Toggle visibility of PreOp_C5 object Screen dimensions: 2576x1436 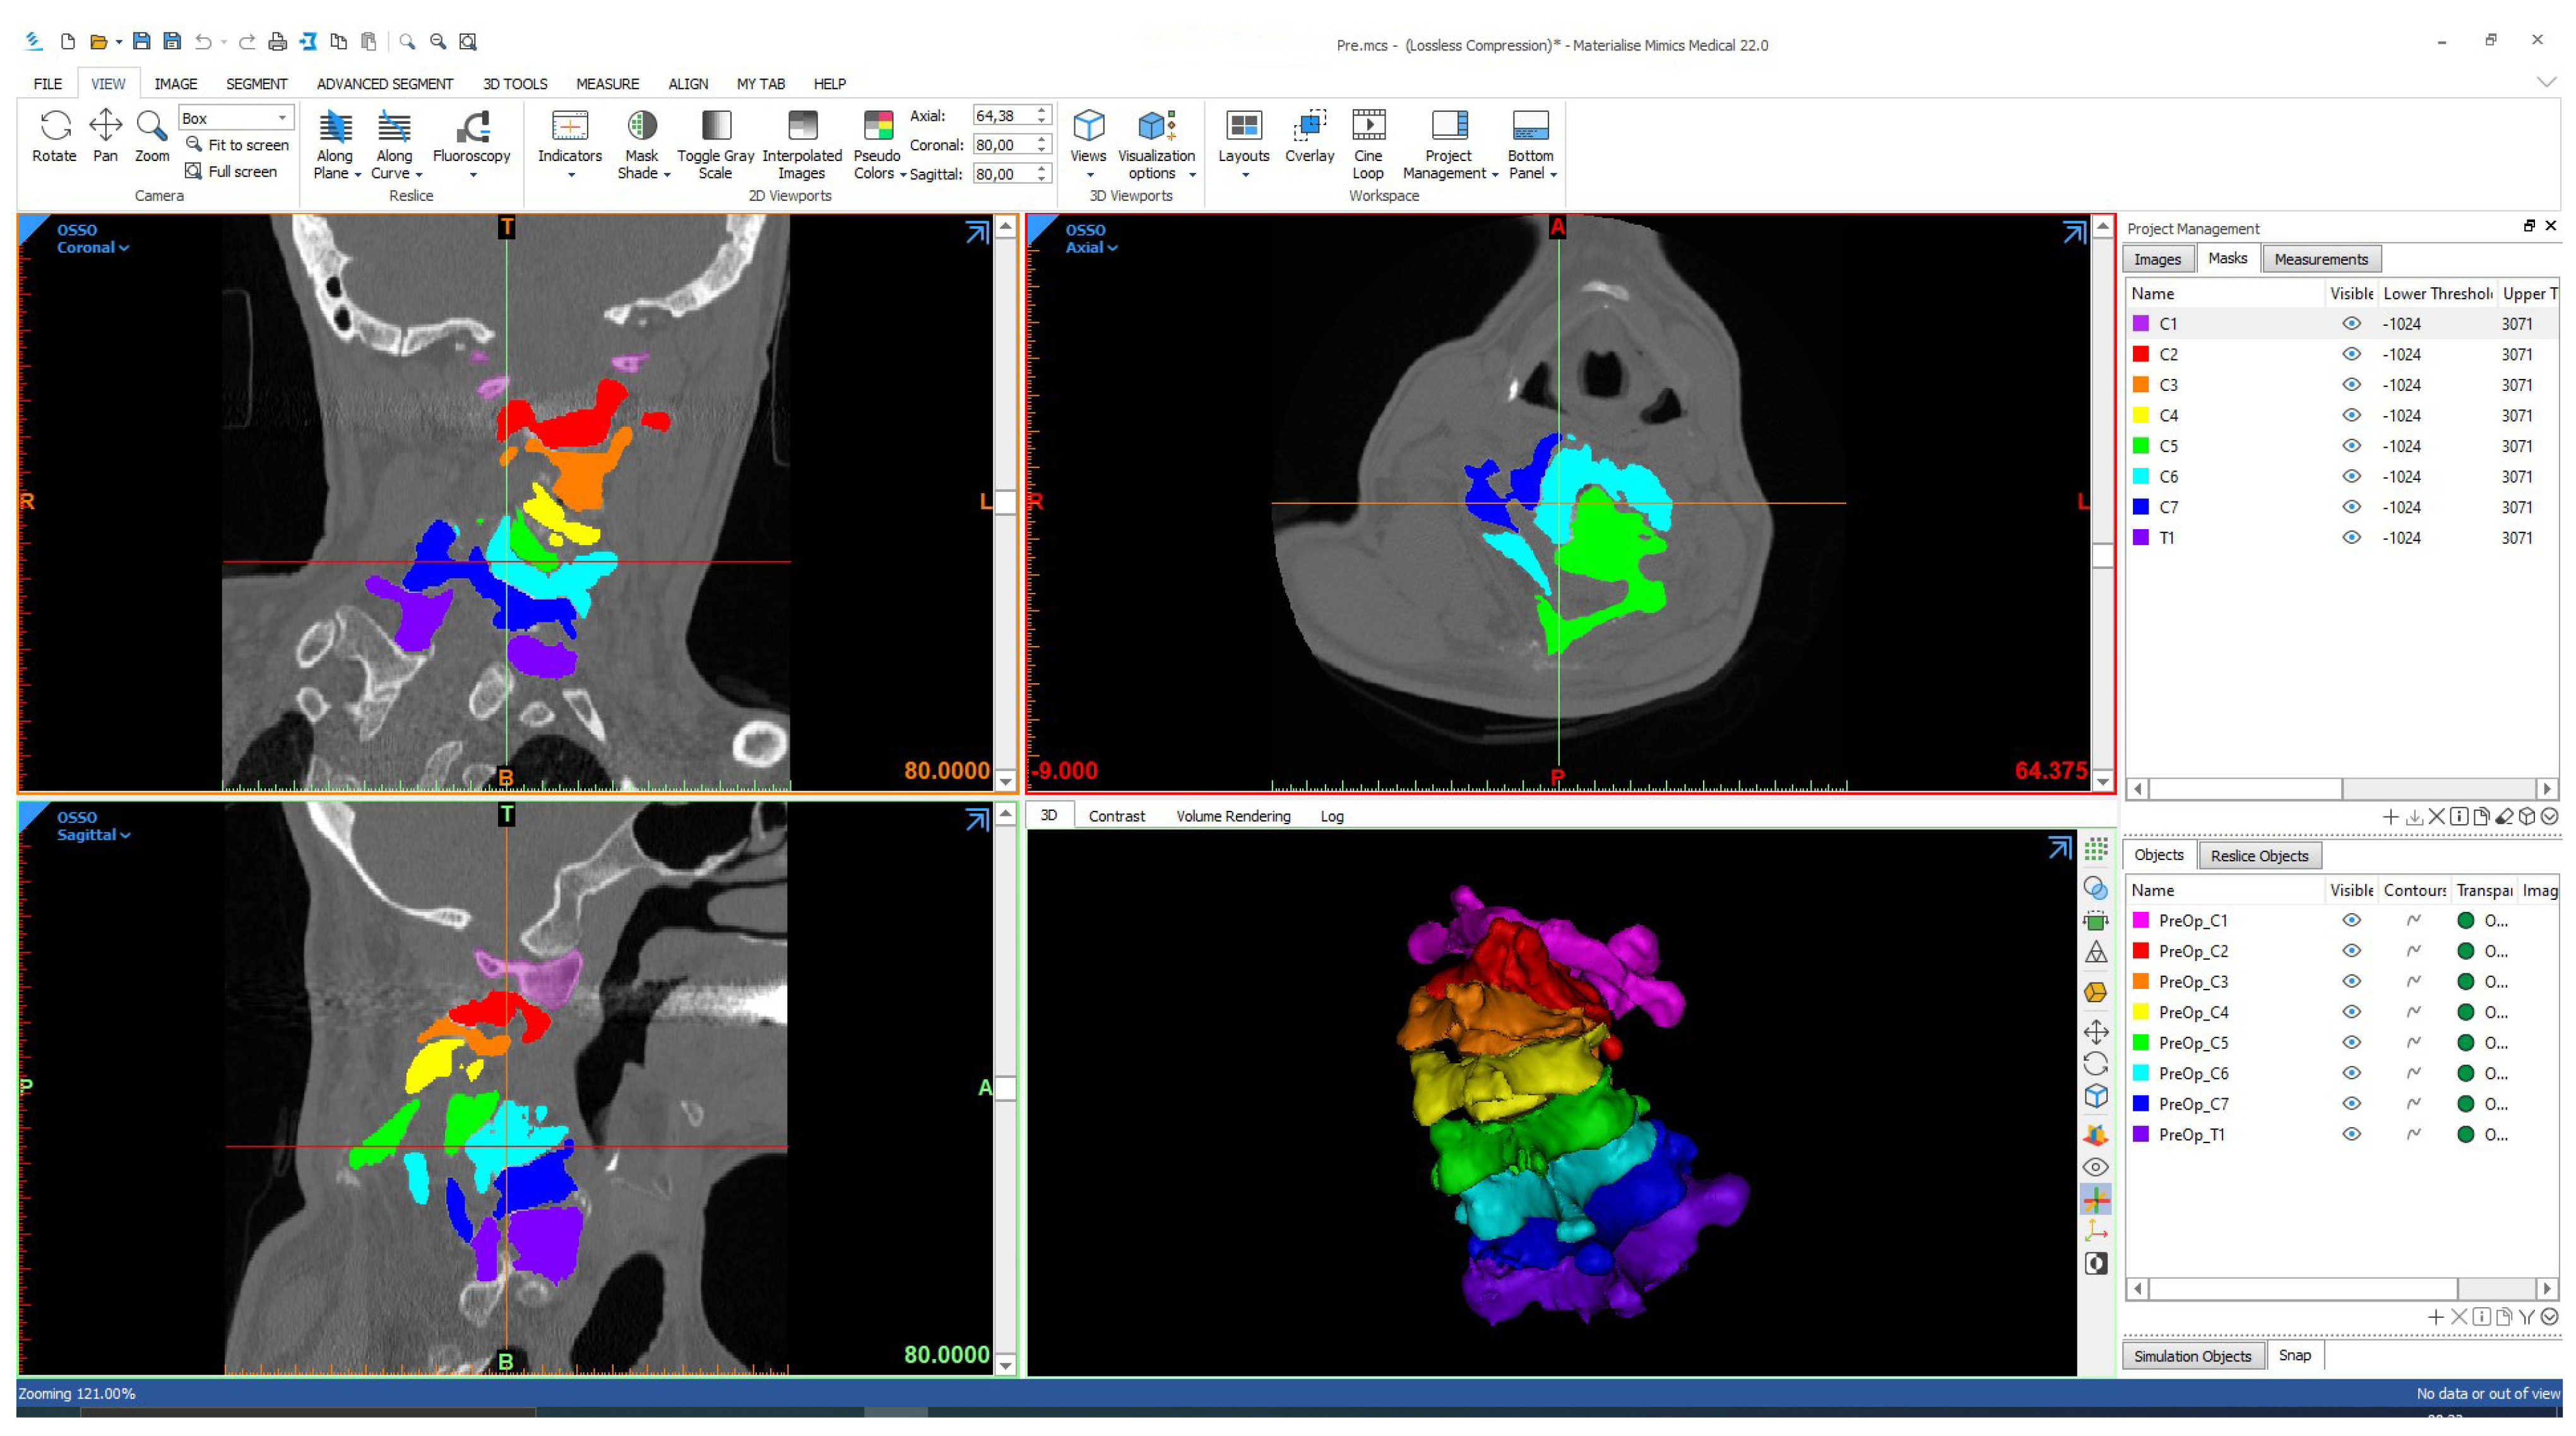[2351, 1043]
